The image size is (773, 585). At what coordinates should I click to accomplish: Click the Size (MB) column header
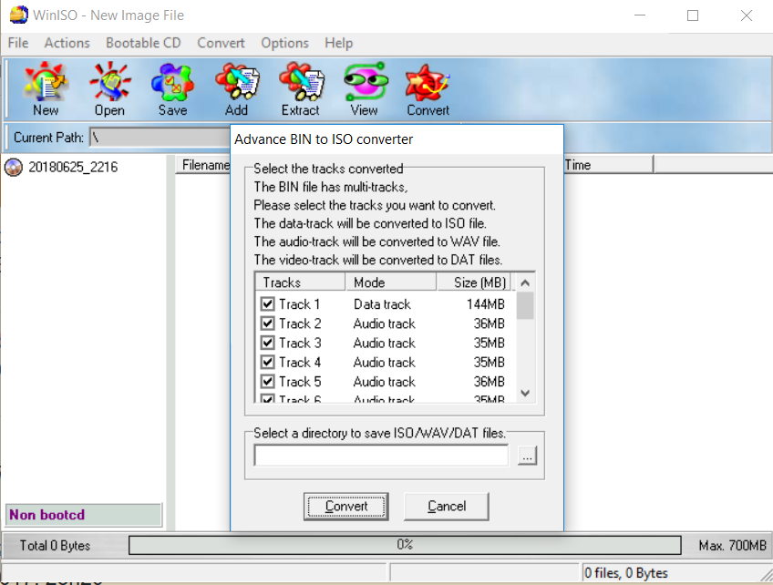coord(474,282)
